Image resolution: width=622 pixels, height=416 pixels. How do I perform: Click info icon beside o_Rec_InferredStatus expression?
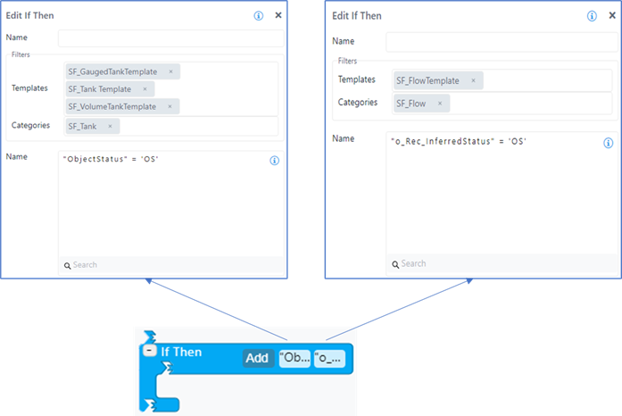click(x=608, y=143)
